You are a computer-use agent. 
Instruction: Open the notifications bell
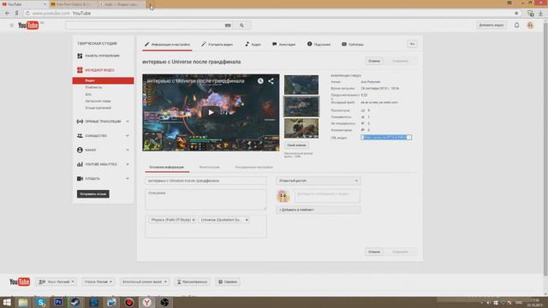point(516,25)
